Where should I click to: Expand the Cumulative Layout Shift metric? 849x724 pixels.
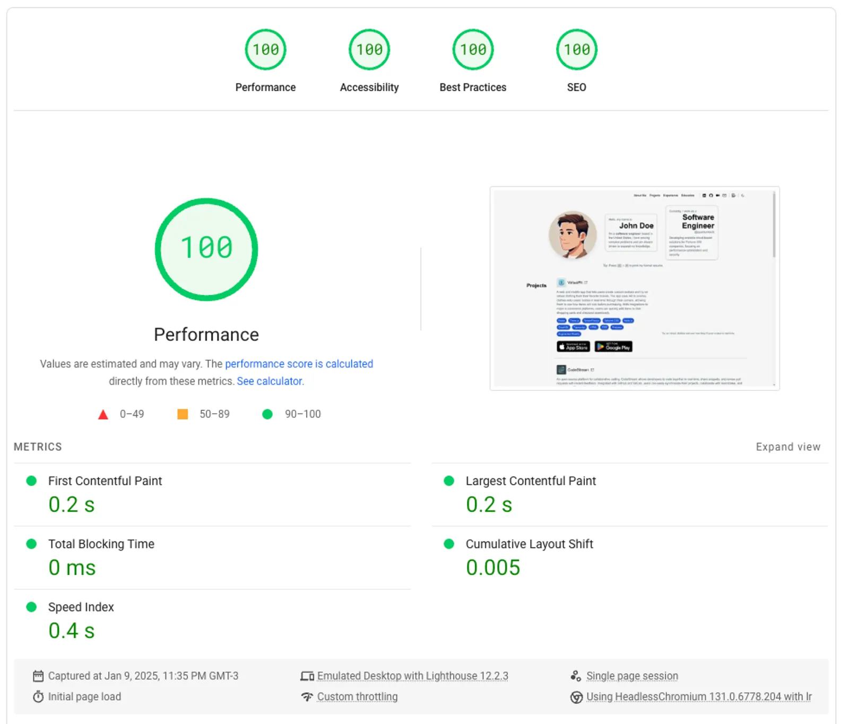coord(529,544)
